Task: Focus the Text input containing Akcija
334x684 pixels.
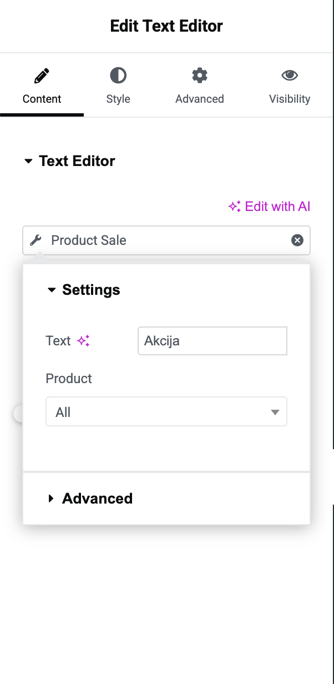Action: [212, 341]
